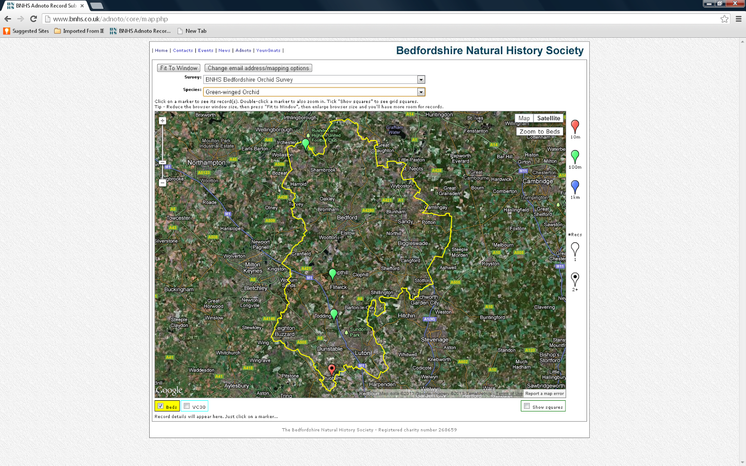This screenshot has width=746, height=466.
Task: Close the BNHS Adnoto Record tab
Action: 82,6
